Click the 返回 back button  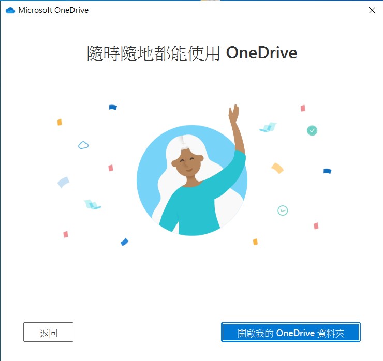click(x=48, y=332)
